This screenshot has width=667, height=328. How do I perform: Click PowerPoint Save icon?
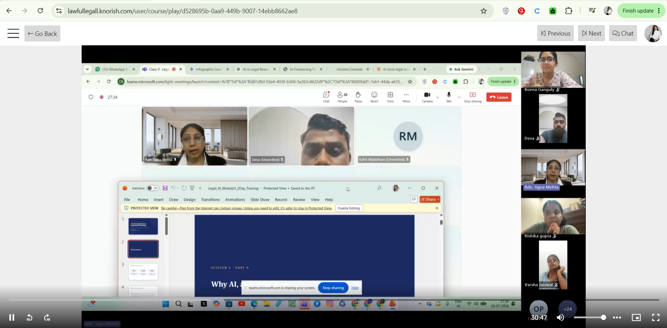pyautogui.click(x=165, y=188)
